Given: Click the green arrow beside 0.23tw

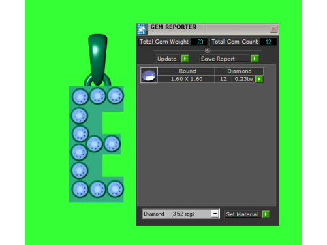Looking at the screenshot, I should (259, 79).
